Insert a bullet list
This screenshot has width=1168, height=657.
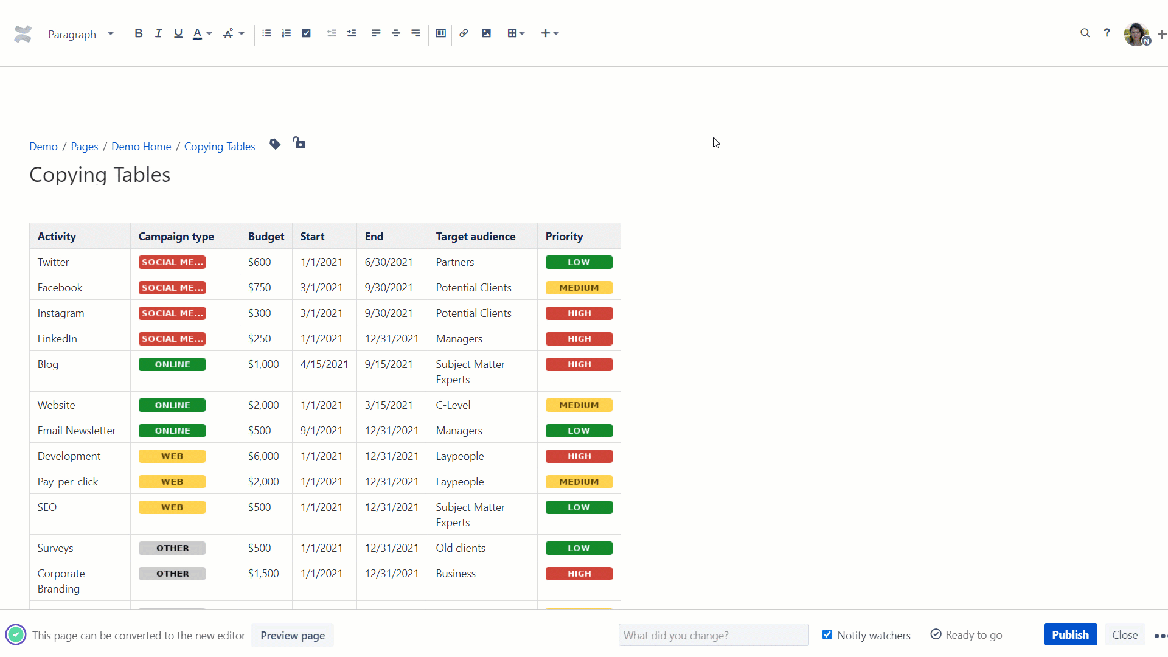[266, 33]
